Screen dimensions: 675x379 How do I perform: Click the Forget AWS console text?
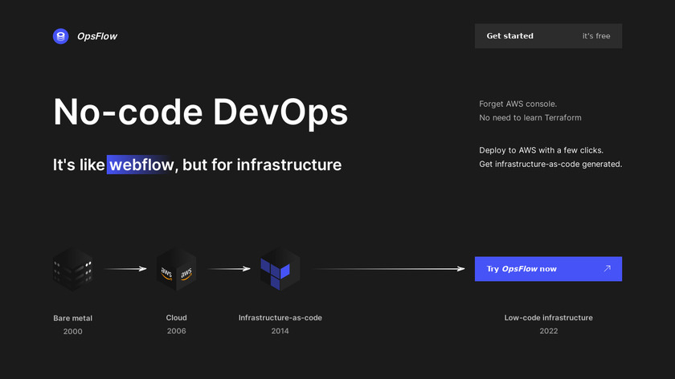pyautogui.click(x=517, y=104)
